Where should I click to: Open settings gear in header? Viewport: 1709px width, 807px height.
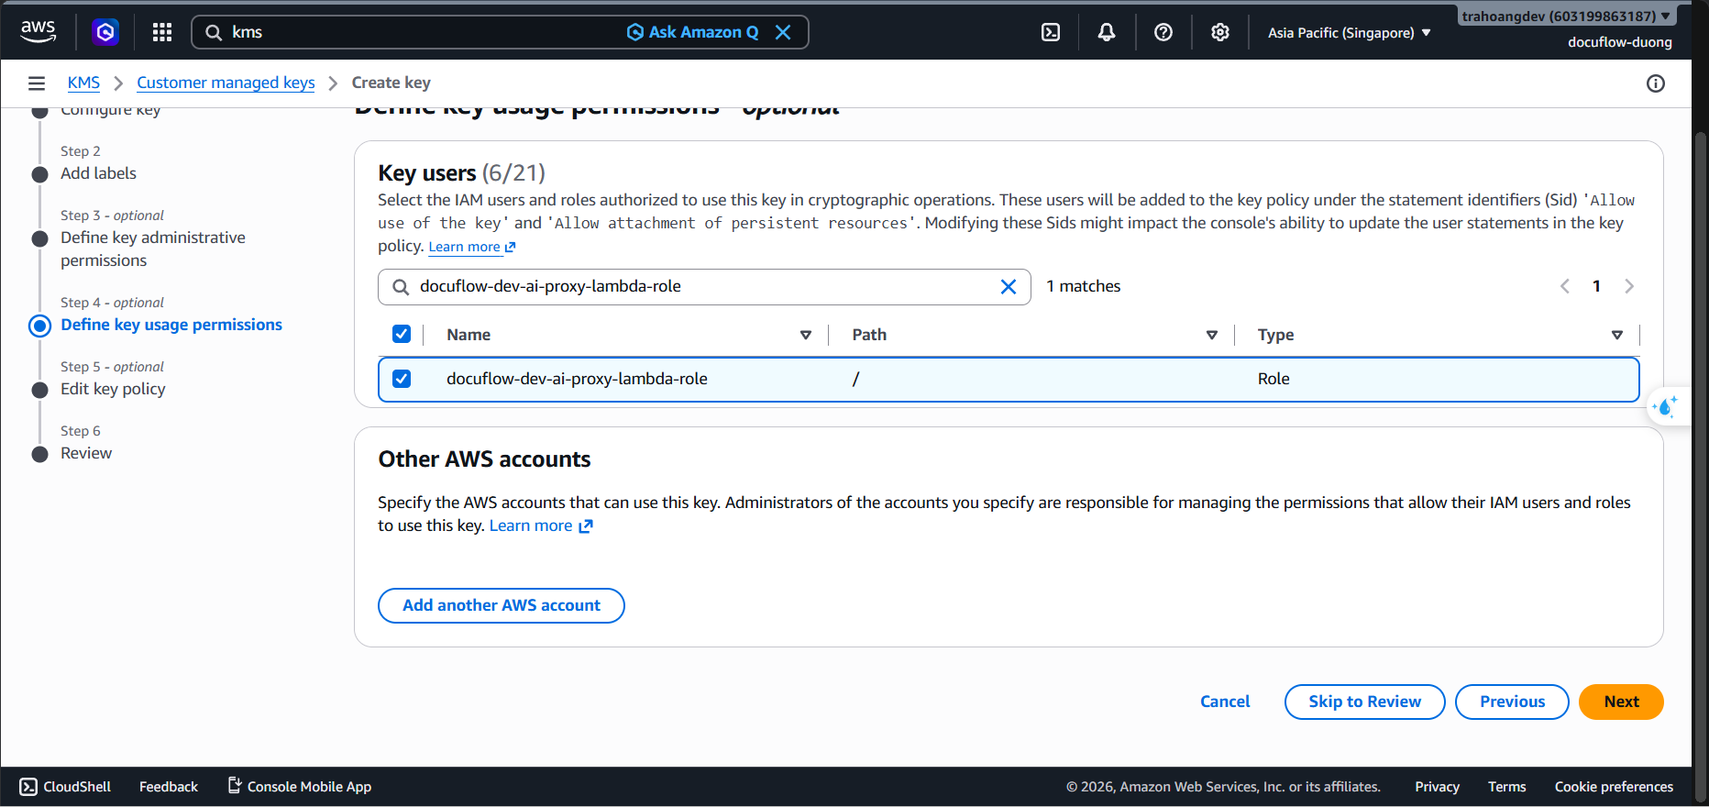click(1220, 32)
